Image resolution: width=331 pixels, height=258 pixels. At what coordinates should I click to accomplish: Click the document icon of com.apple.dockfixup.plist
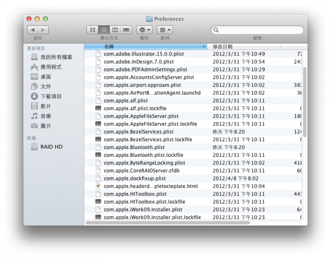point(98,178)
